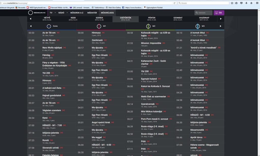Open A balkáni eső illata program

coord(52,88)
